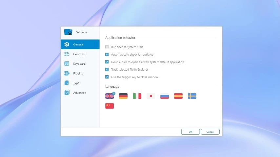Select the German flag language
This screenshot has width=280, height=157.
point(123,96)
